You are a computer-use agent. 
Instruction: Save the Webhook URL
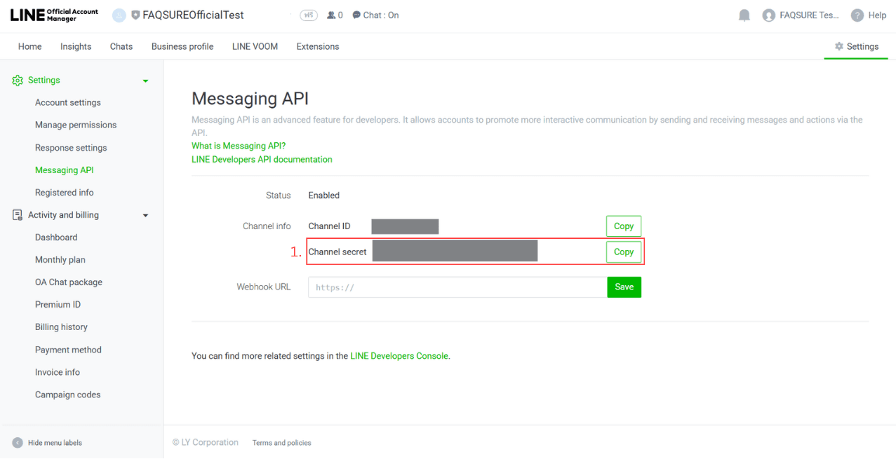[624, 287]
